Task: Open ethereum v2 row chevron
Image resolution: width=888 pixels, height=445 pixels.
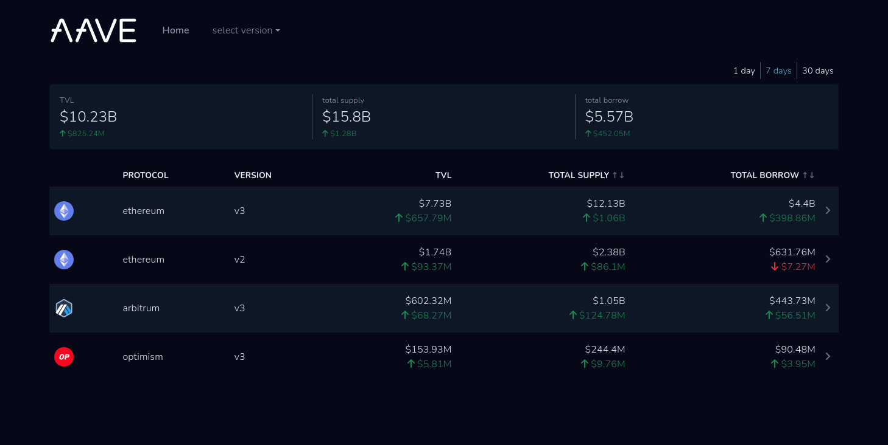Action: coord(828,259)
